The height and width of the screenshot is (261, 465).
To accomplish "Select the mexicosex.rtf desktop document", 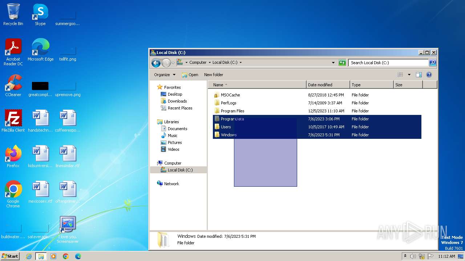I will (x=40, y=192).
